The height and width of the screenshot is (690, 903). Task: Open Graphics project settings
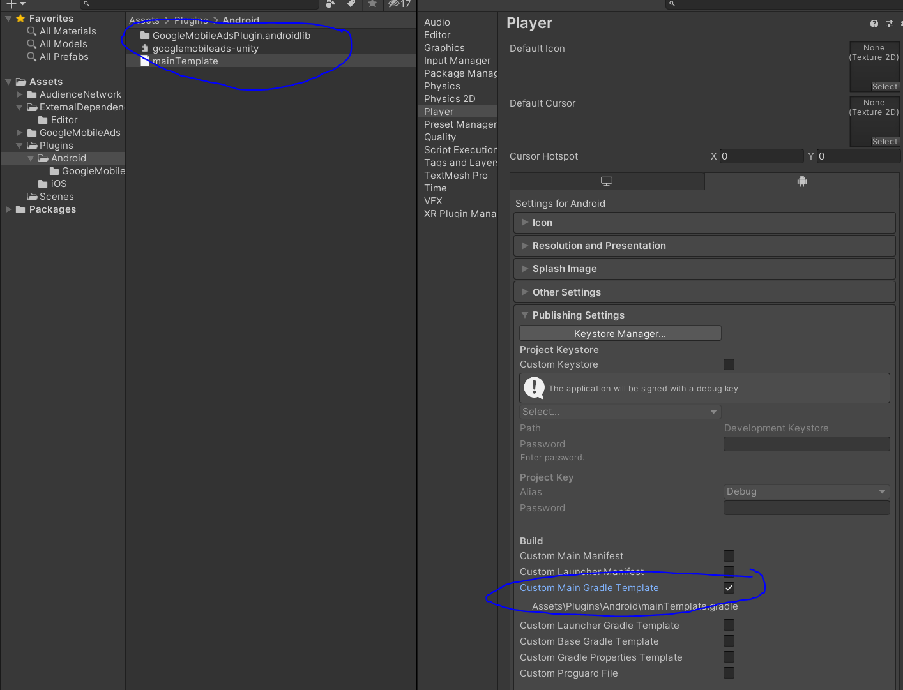click(444, 48)
